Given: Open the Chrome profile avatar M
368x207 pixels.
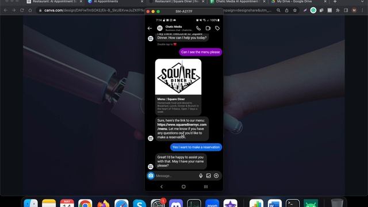Looking at the screenshot, I should point(354,10).
